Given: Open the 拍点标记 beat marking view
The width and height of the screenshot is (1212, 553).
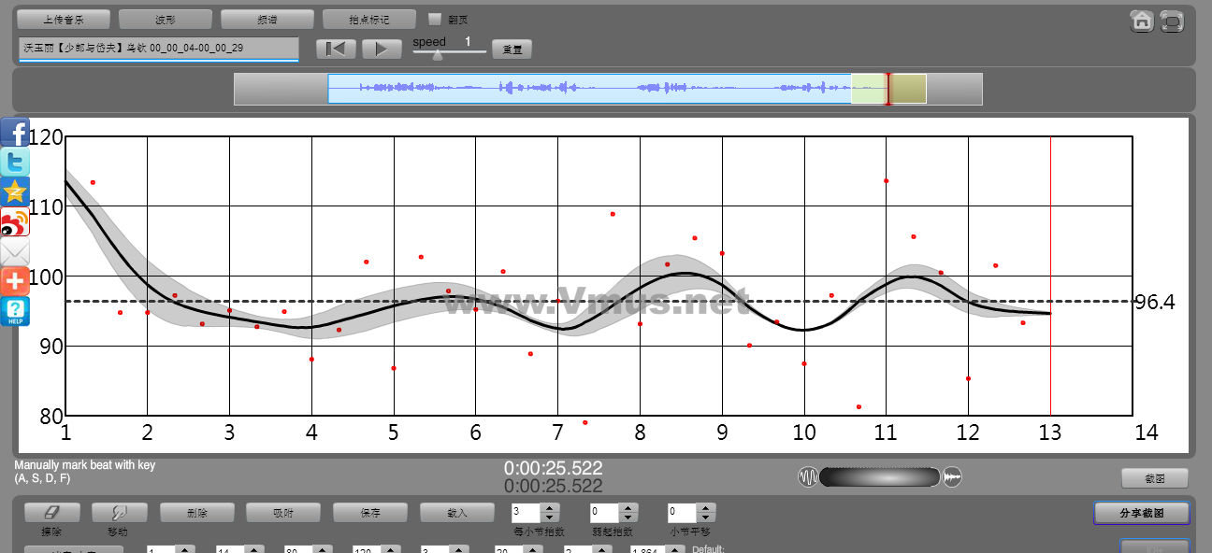Looking at the screenshot, I should point(369,20).
